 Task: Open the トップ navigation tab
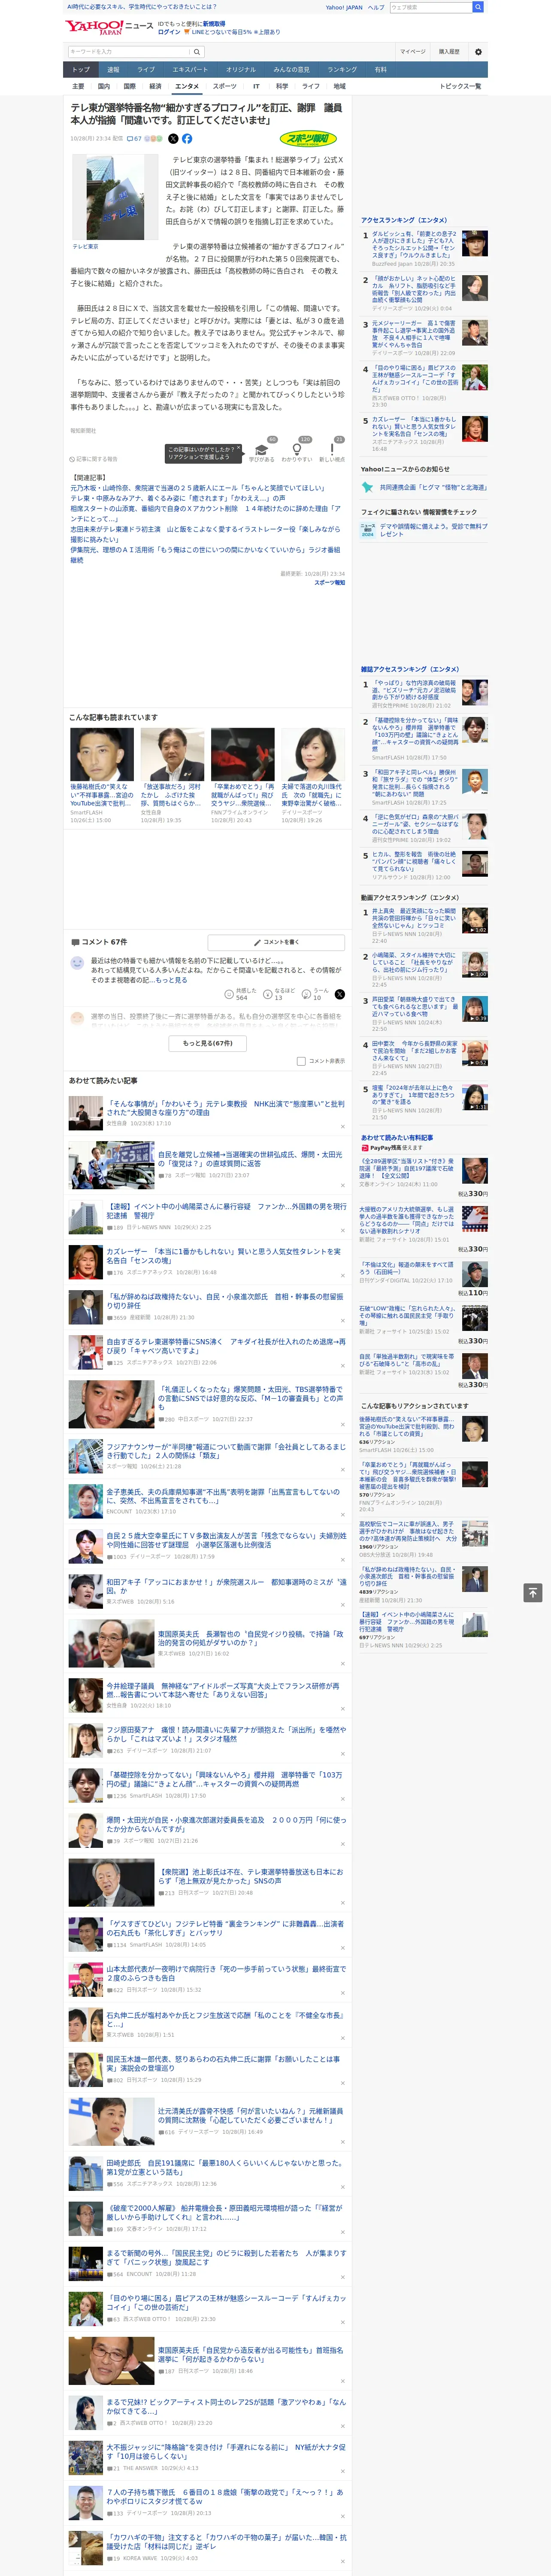coord(81,70)
